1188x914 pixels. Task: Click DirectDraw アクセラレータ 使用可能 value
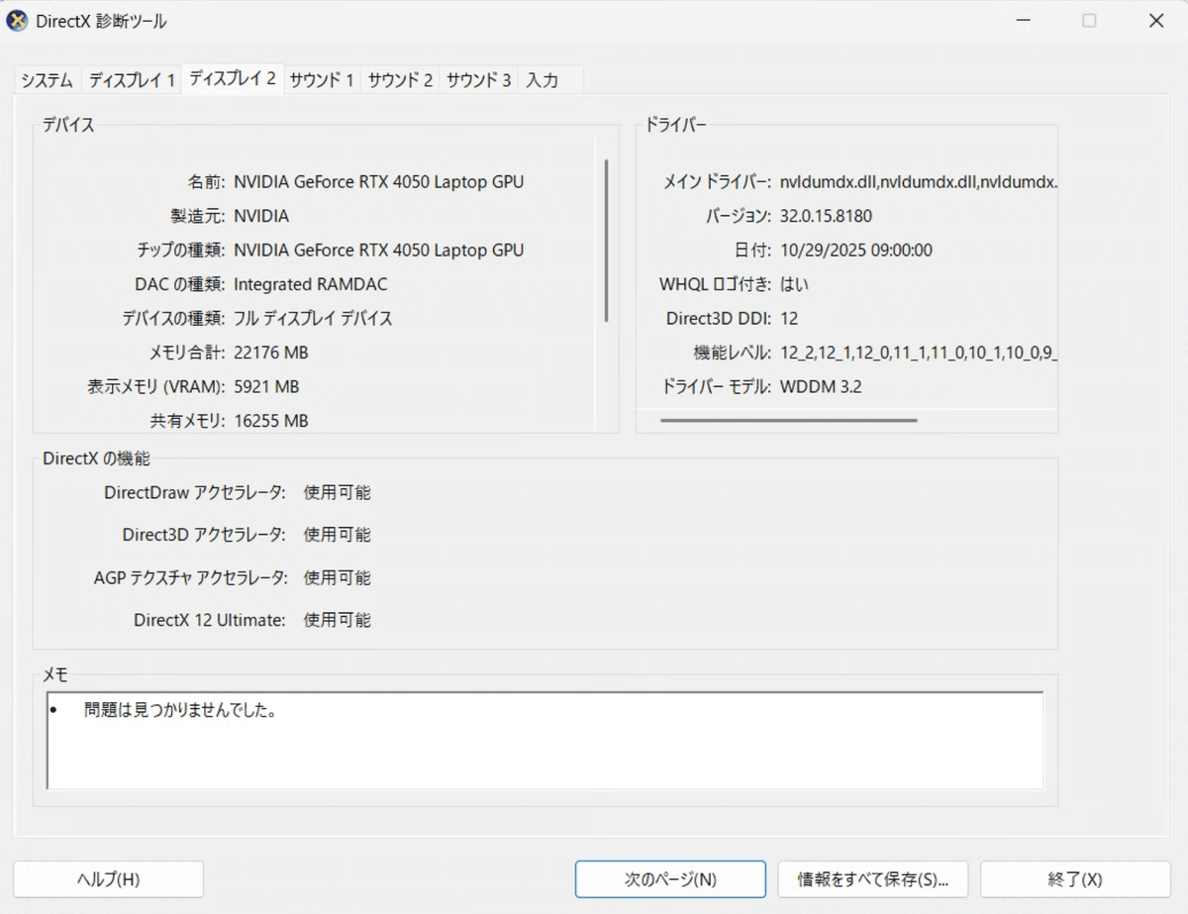[338, 492]
